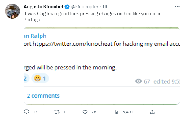The height and width of the screenshot is (117, 185).
Task: Open the 2 comments link
Action: pyautogui.click(x=43, y=96)
